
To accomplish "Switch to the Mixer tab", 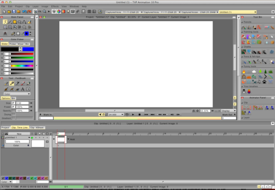I will 21,44.
